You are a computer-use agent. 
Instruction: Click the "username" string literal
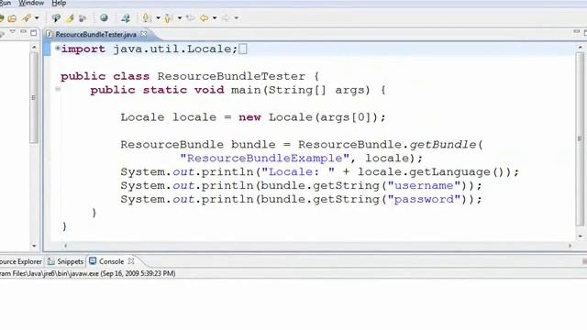424,185
